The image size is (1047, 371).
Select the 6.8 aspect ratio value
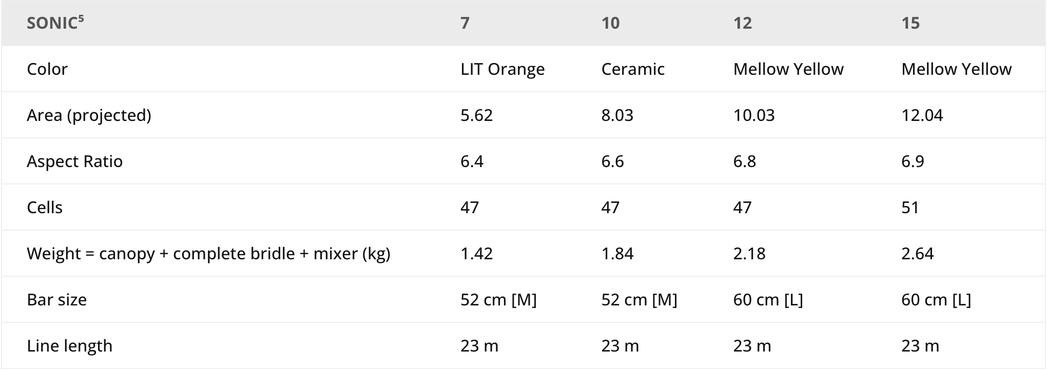pyautogui.click(x=744, y=161)
